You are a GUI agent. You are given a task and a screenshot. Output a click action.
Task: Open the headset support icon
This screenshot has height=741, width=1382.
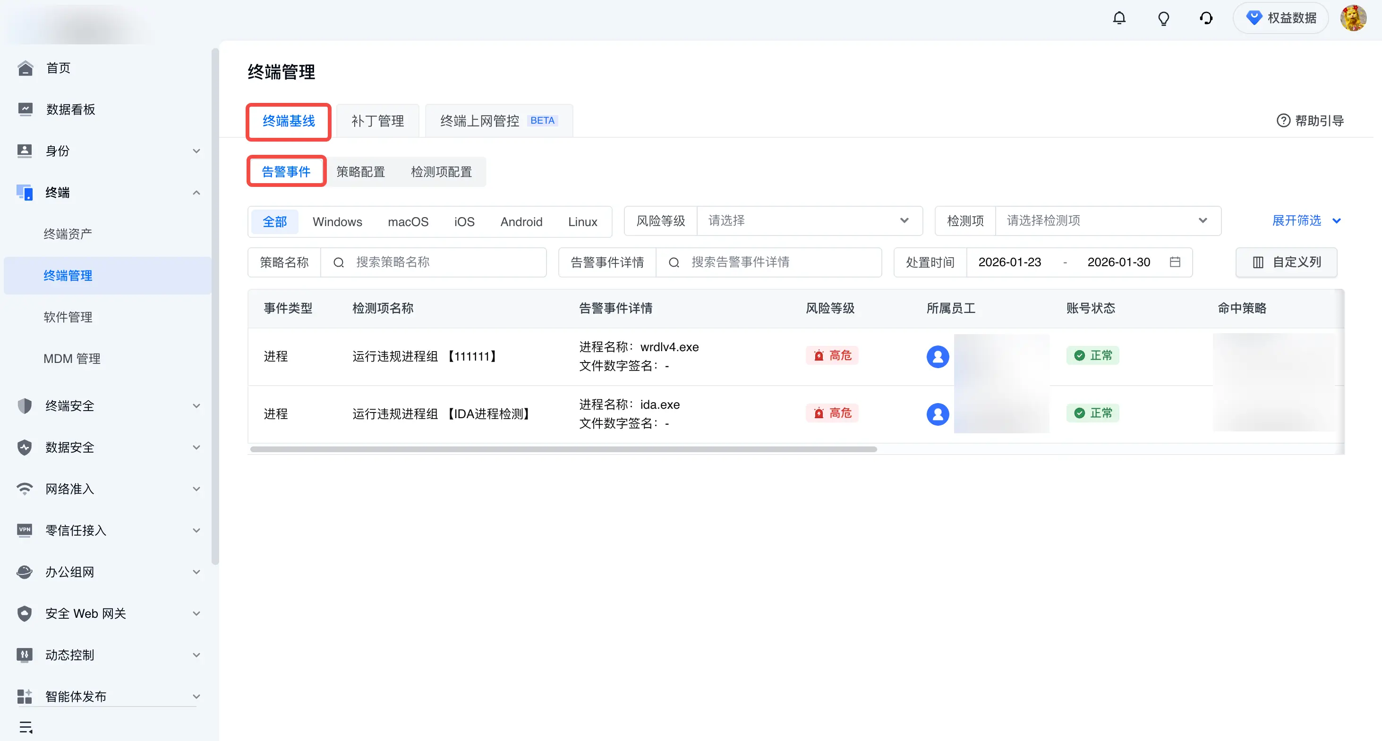click(1206, 18)
